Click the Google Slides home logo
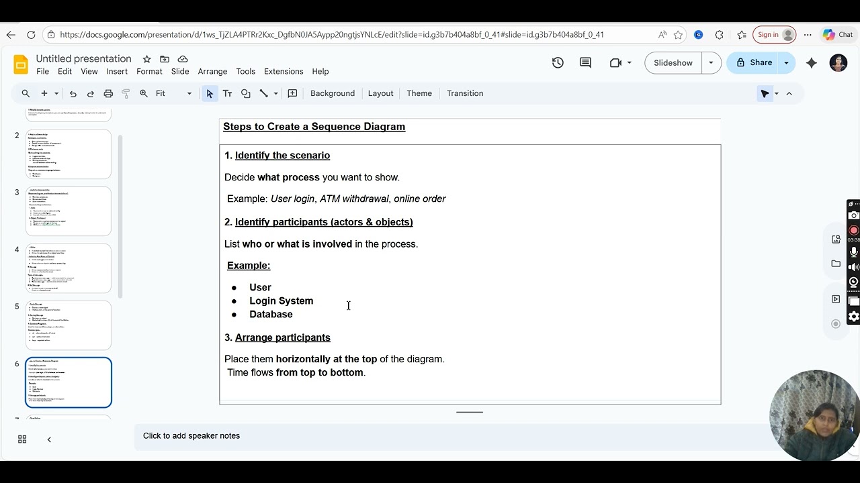The image size is (860, 483). (x=21, y=64)
